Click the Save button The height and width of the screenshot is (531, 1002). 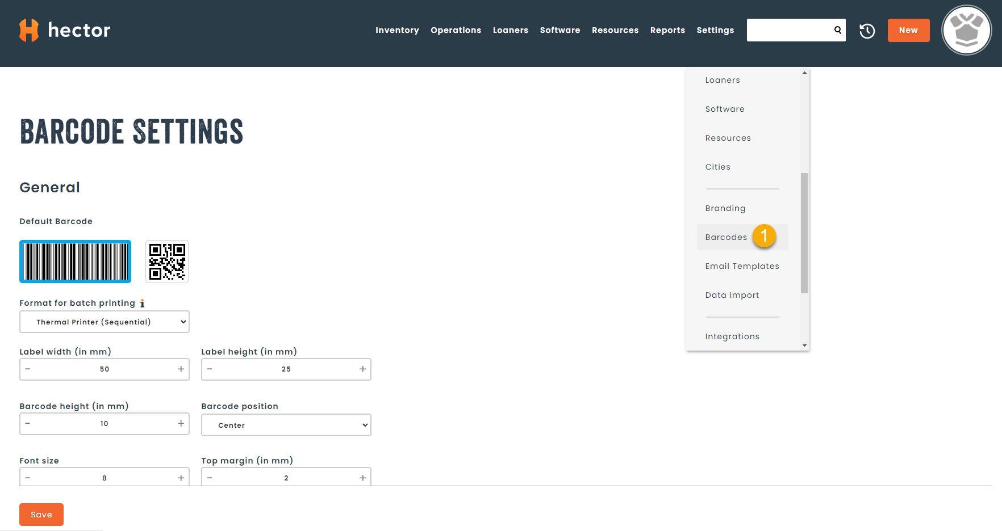[x=41, y=514]
